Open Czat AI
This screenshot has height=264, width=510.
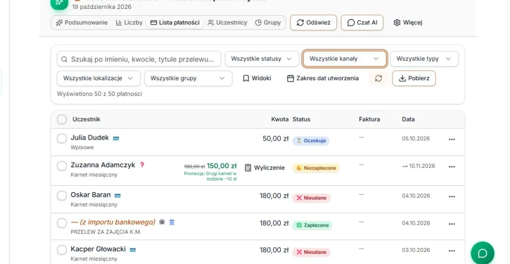pos(362,23)
